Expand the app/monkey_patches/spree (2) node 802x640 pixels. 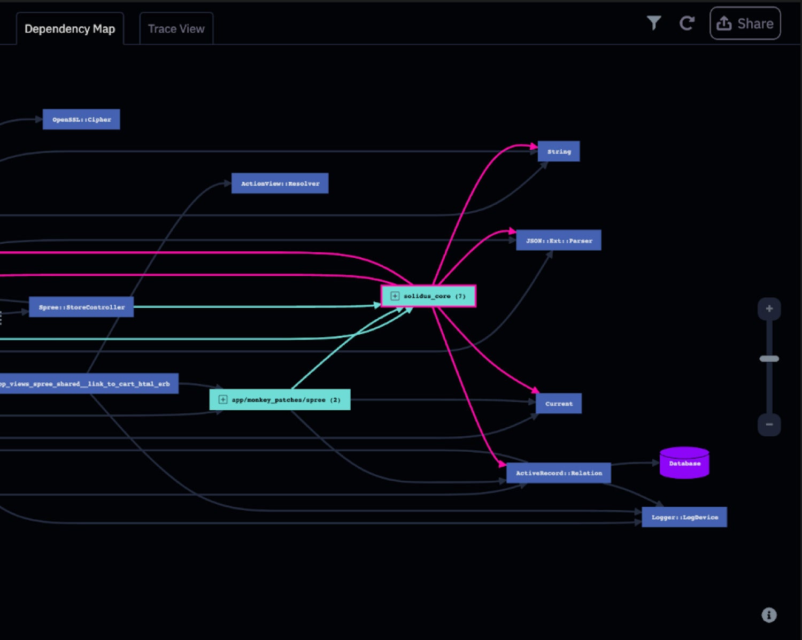coord(223,400)
